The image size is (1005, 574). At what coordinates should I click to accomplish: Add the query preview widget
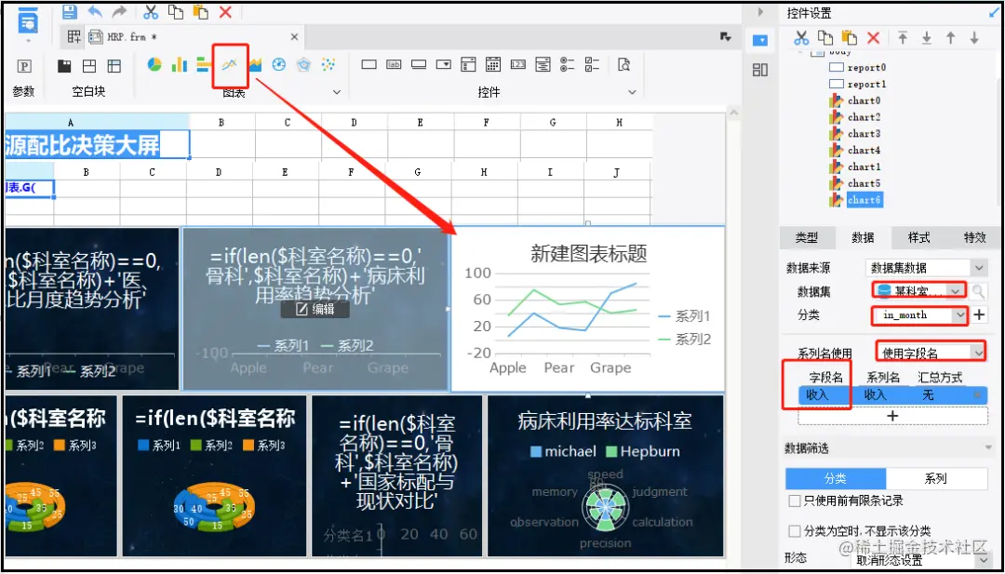(623, 64)
